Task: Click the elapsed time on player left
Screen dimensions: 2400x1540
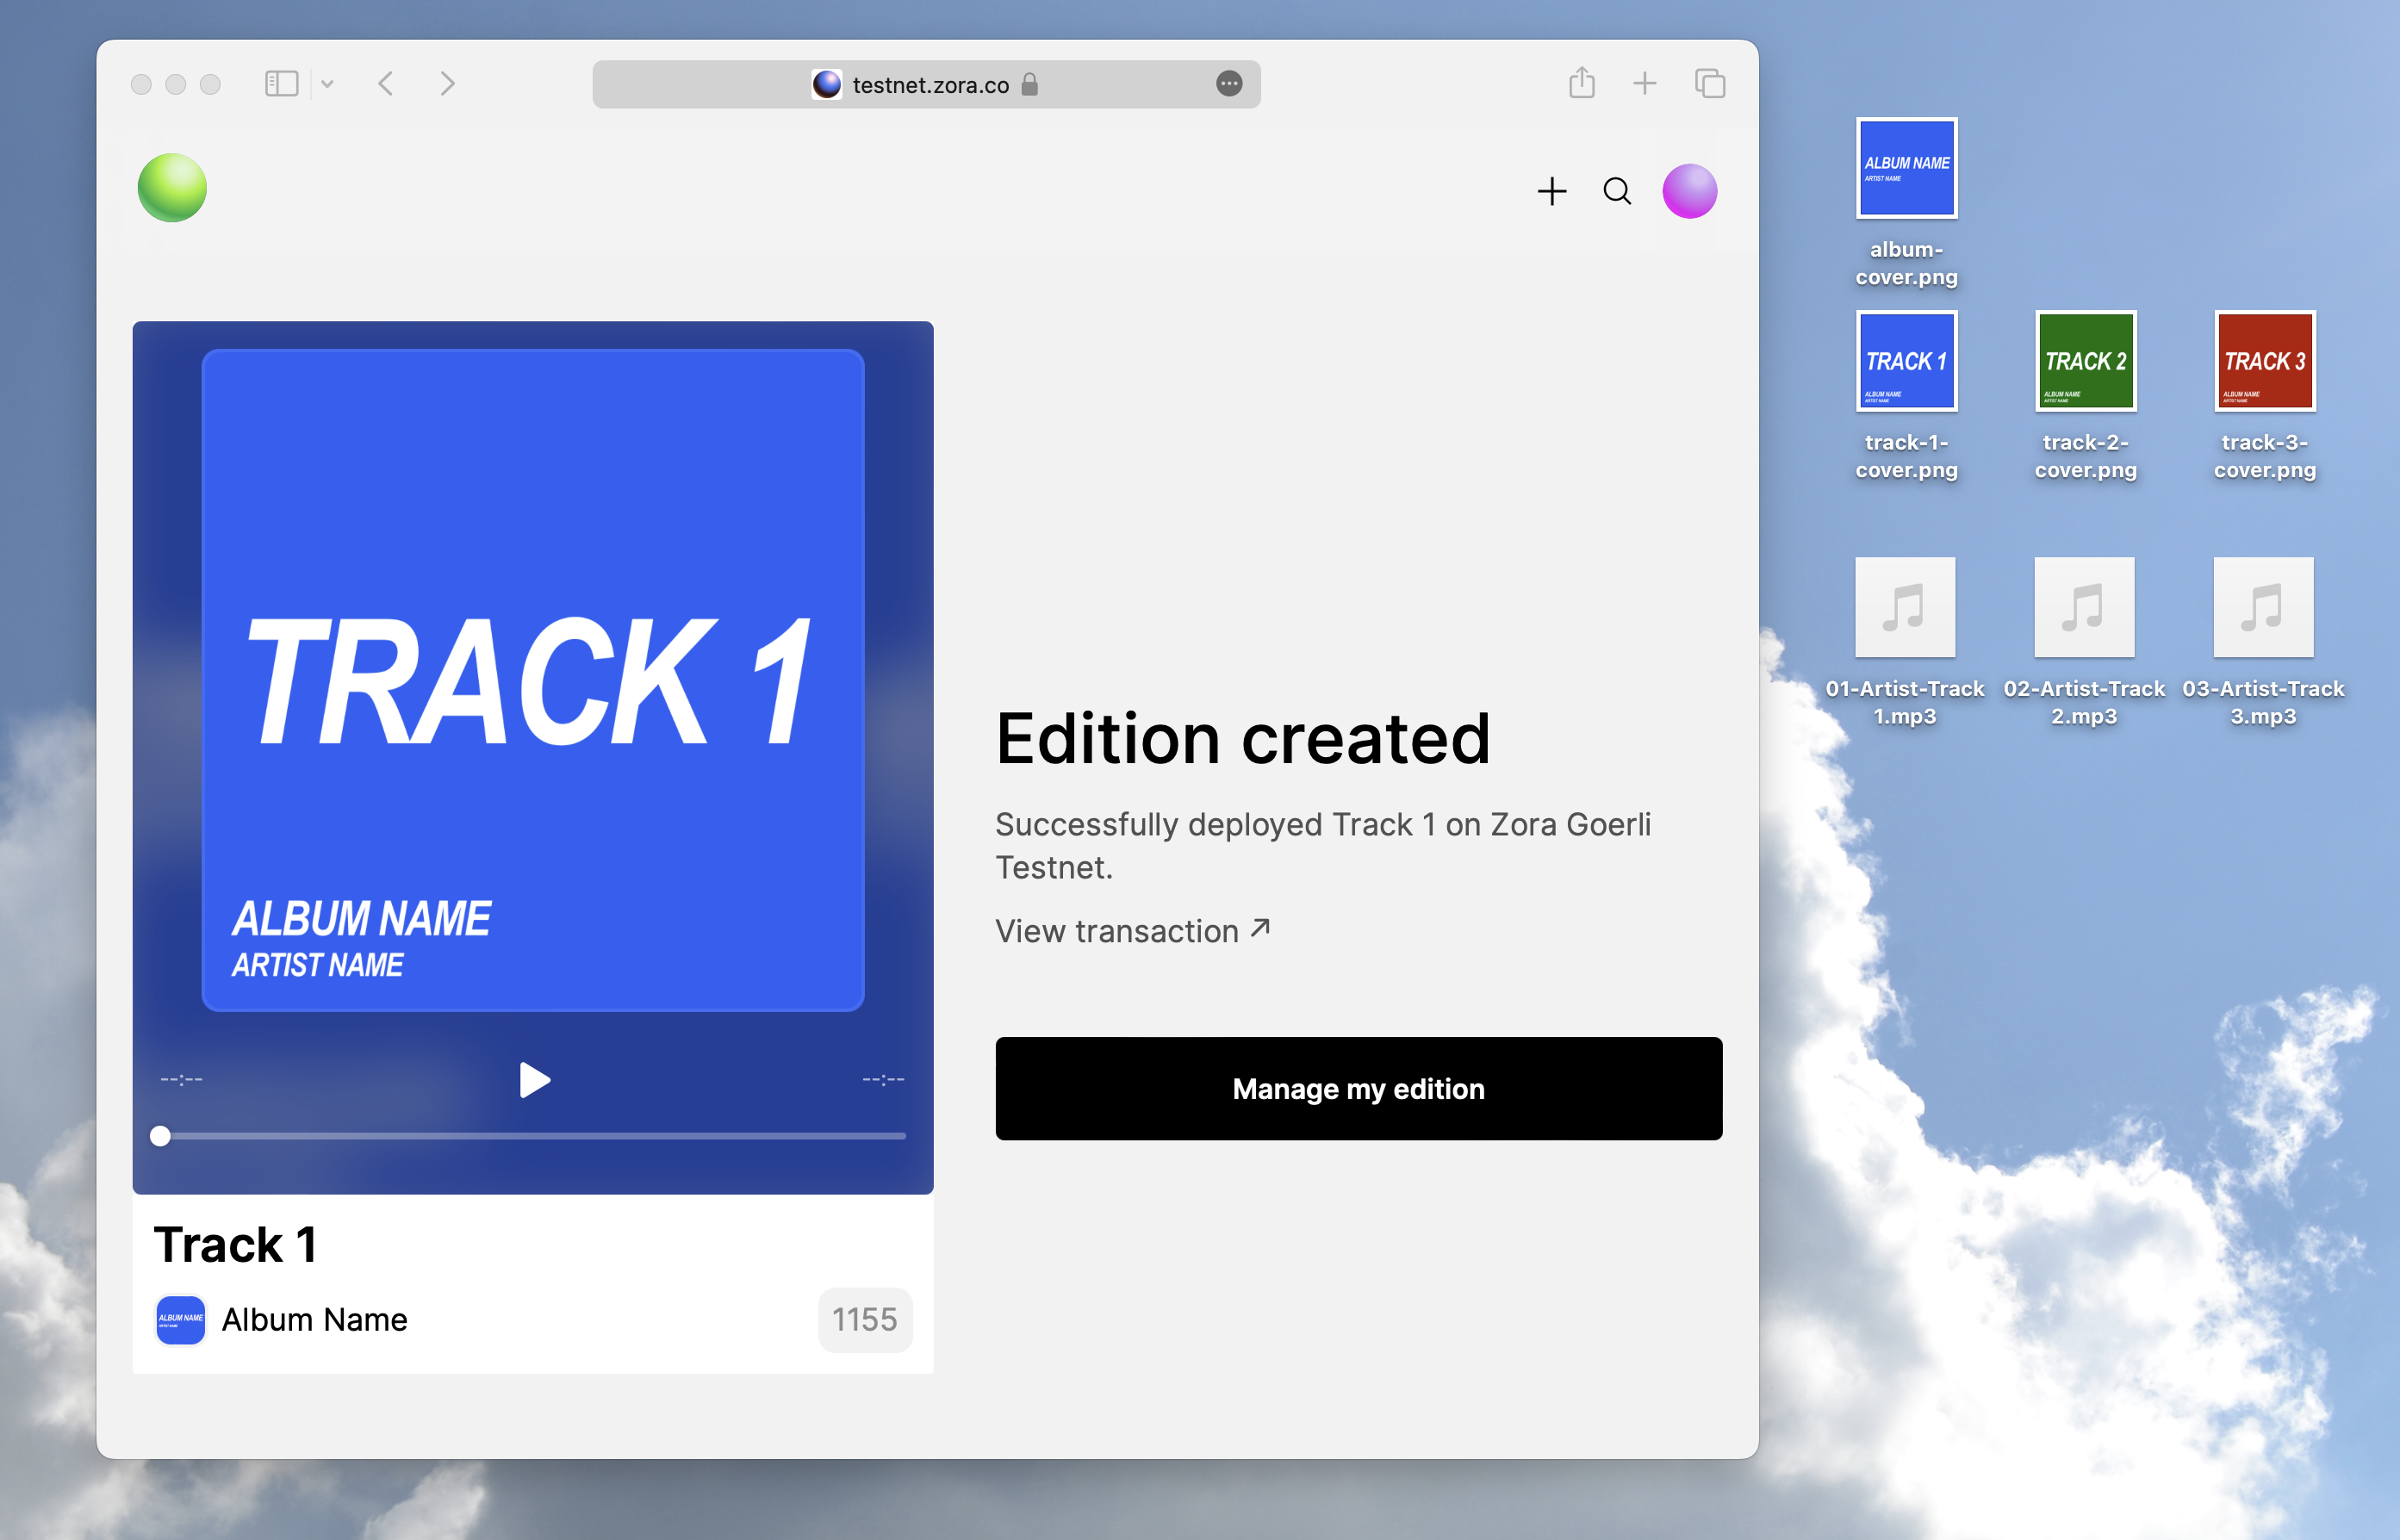Action: click(x=181, y=1079)
